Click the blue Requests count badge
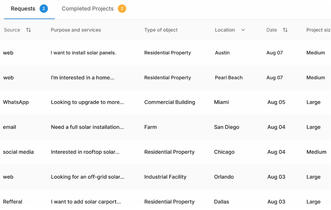 click(44, 9)
